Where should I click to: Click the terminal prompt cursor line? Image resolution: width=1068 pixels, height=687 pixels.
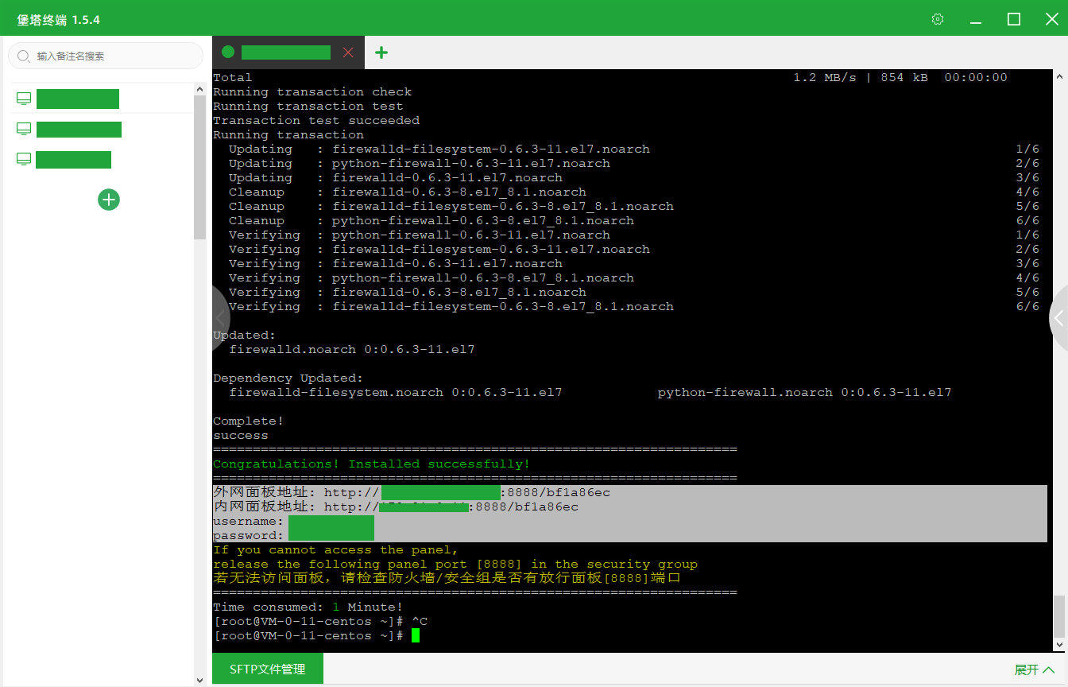pyautogui.click(x=316, y=635)
